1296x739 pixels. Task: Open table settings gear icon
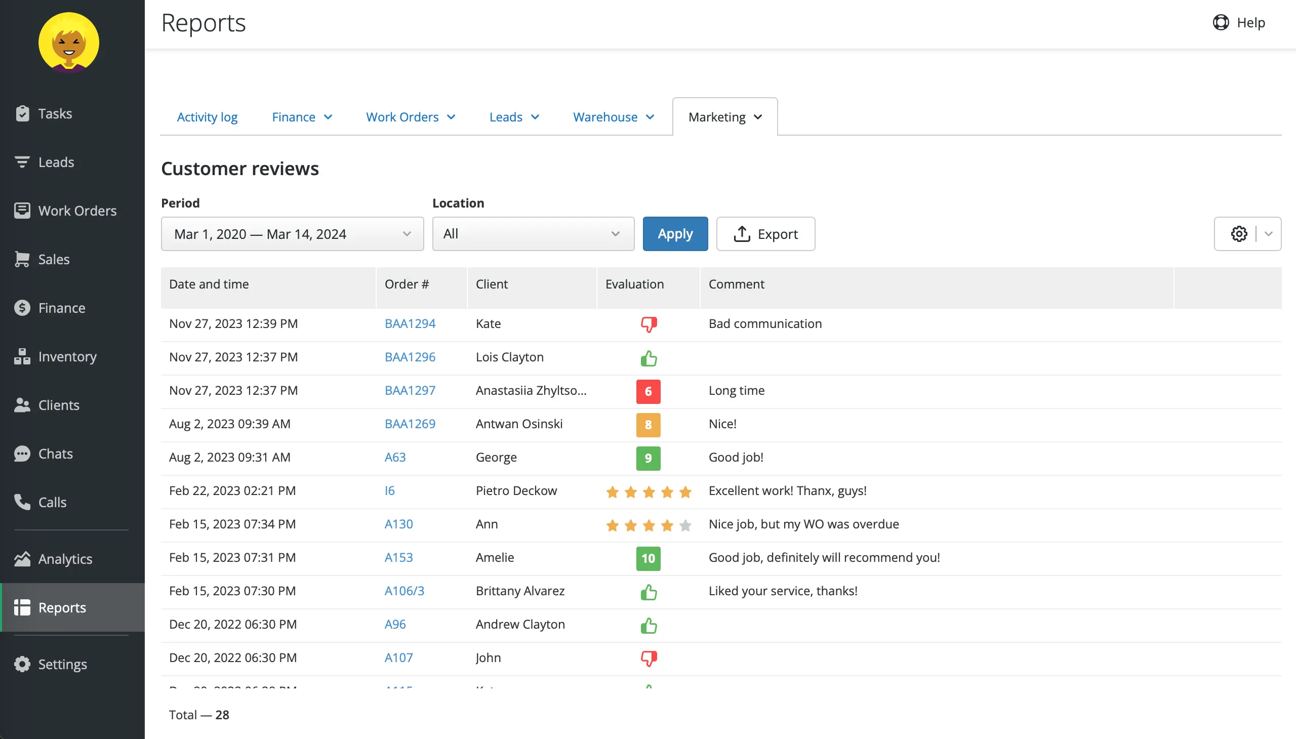(x=1239, y=234)
